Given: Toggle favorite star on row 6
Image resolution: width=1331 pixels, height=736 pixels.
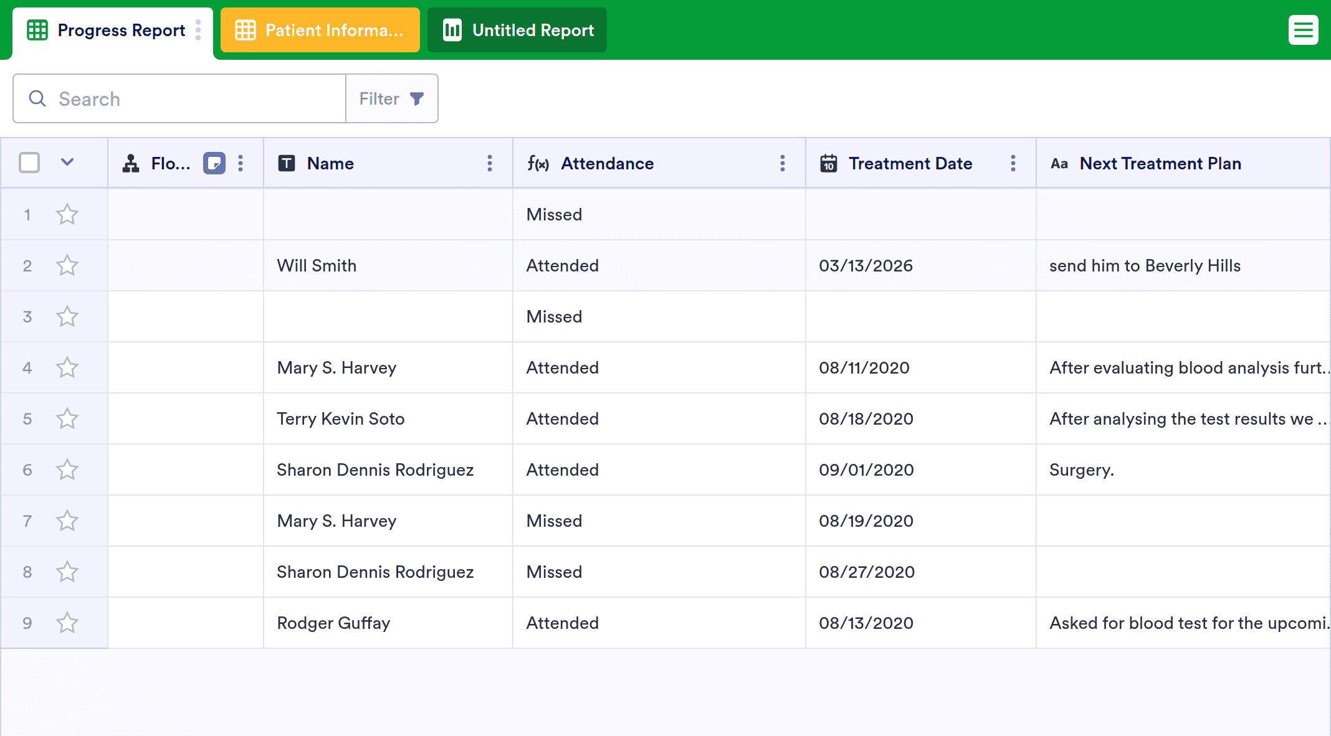Looking at the screenshot, I should click(x=67, y=470).
